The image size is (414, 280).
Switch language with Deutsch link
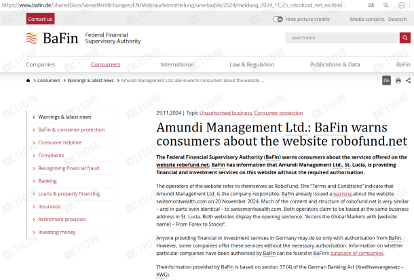(x=397, y=19)
